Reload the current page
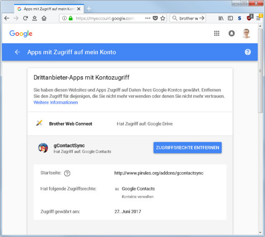Viewport: 265px width, 237px height. (x=25, y=18)
